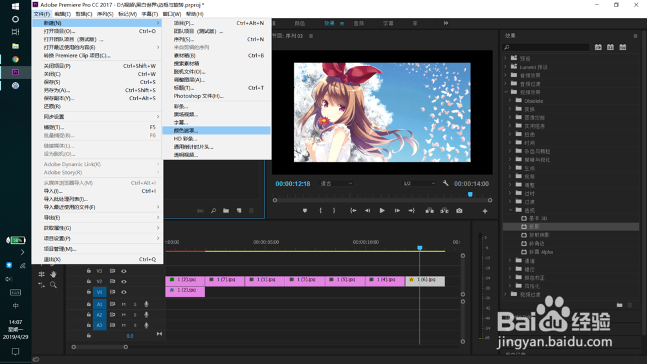Click the Play button in the Program monitor
Screen dimensions: 647x364
pos(382,211)
